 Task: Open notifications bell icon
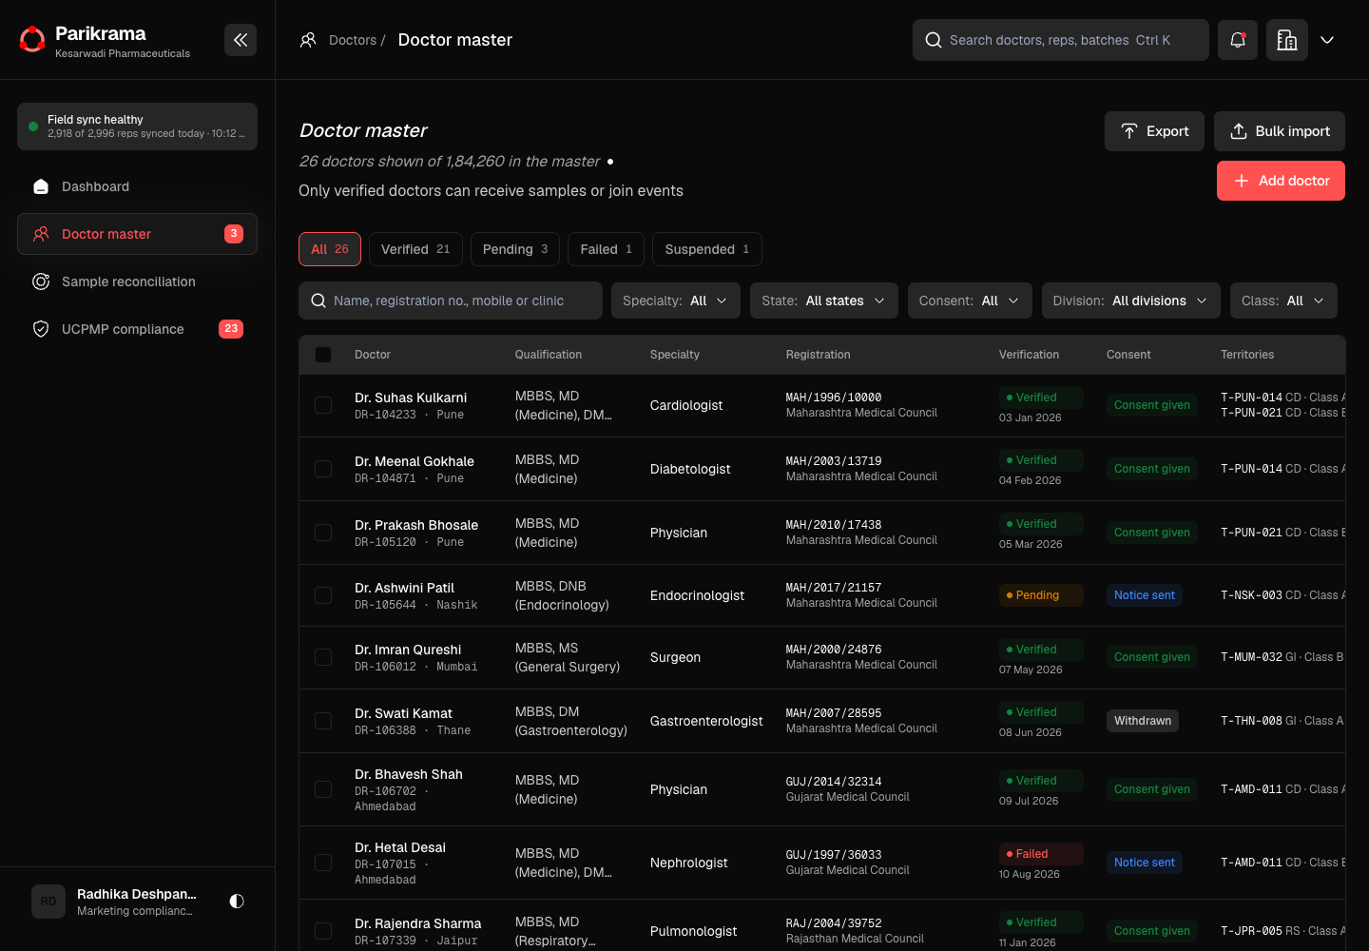(1238, 40)
